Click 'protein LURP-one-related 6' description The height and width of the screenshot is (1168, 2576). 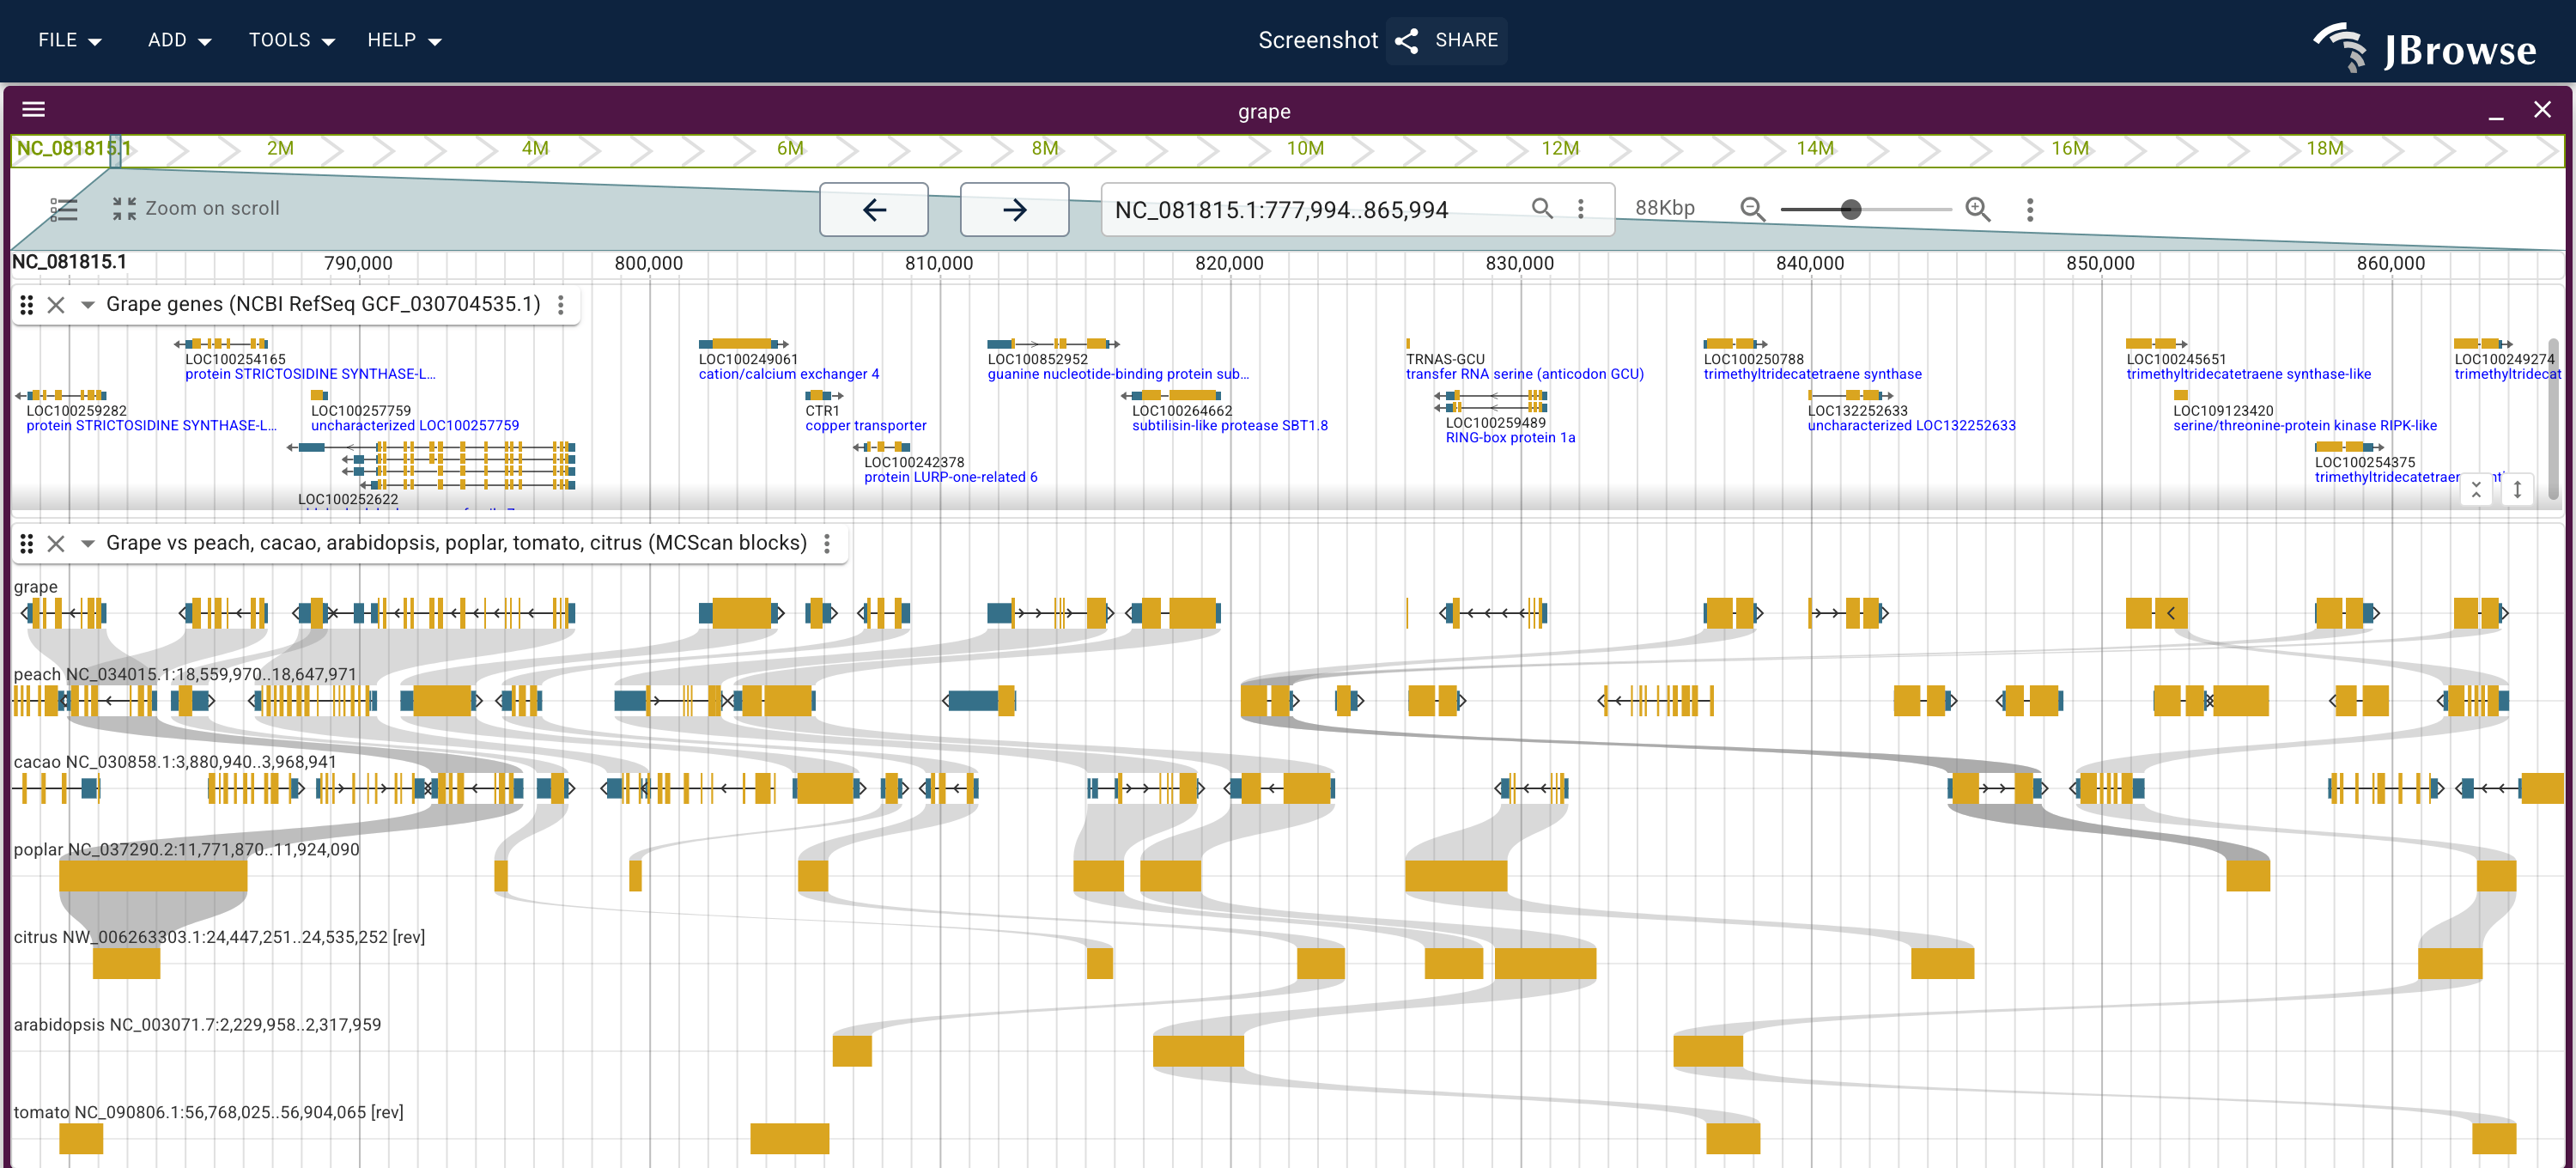pos(951,477)
